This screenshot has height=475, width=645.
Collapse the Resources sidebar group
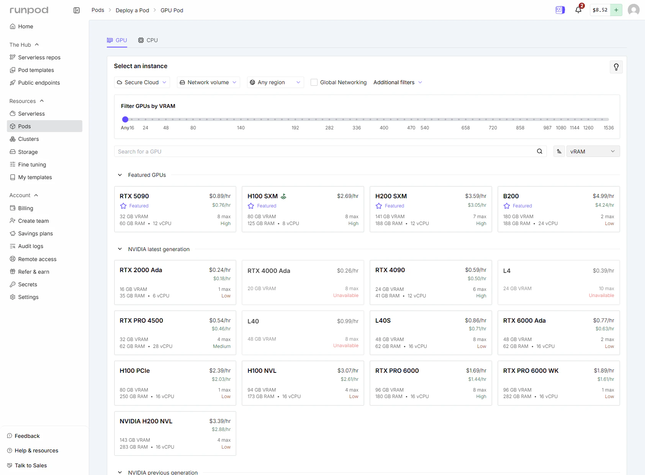pos(27,101)
